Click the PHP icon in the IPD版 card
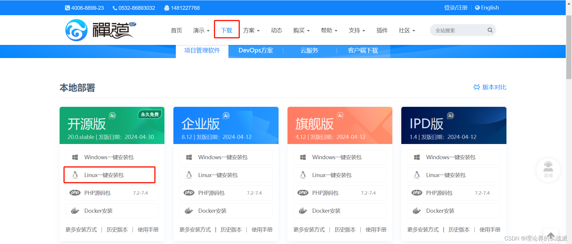This screenshot has height=244, width=572. (417, 193)
